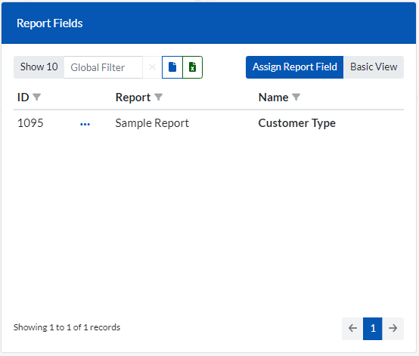Sort by the Report column header
Image resolution: width=419 pixels, height=356 pixels.
point(133,98)
